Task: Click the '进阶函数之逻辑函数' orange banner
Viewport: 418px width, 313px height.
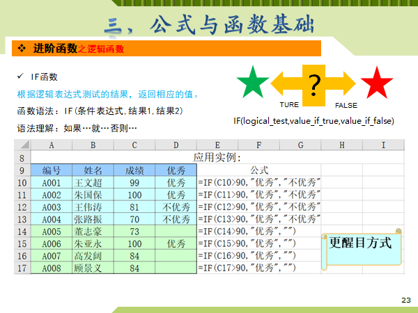Action: [167, 49]
